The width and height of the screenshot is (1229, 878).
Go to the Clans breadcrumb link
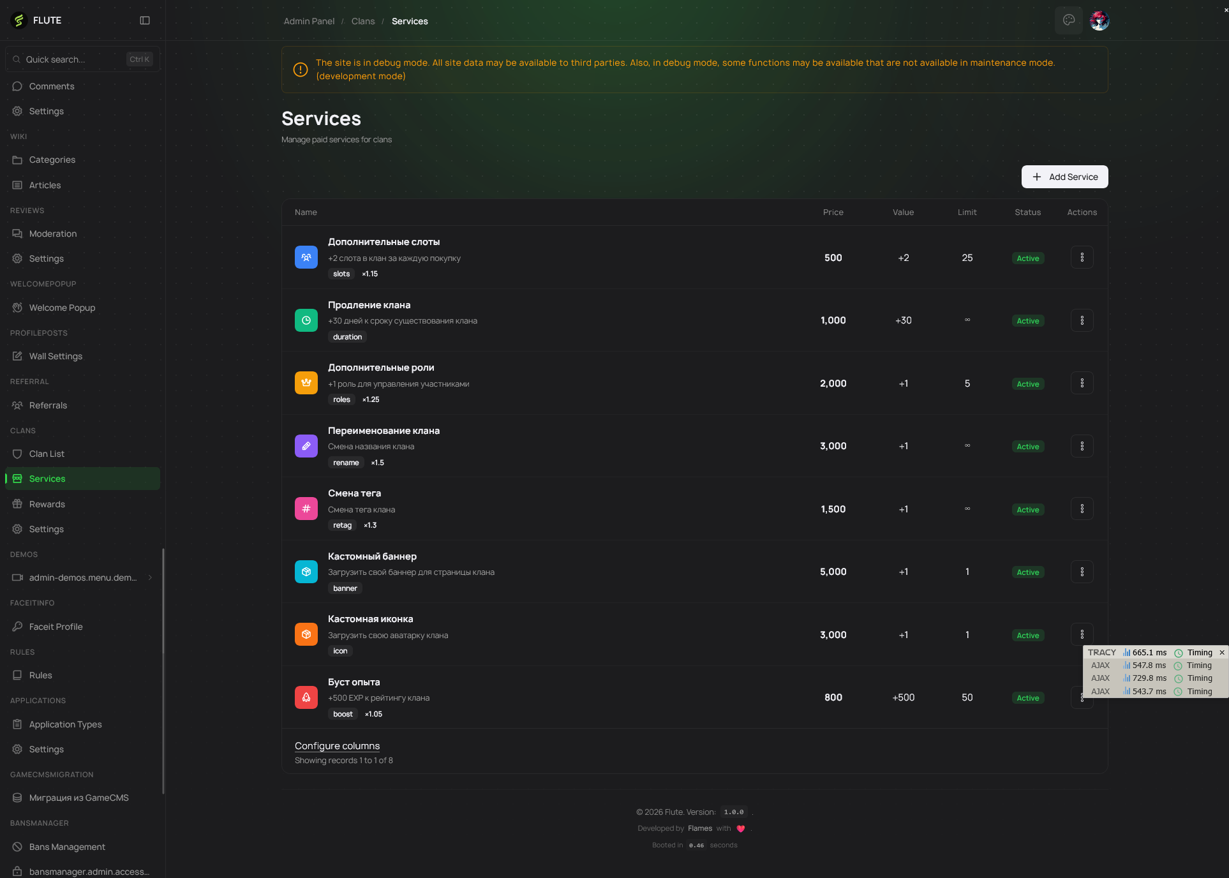point(362,21)
